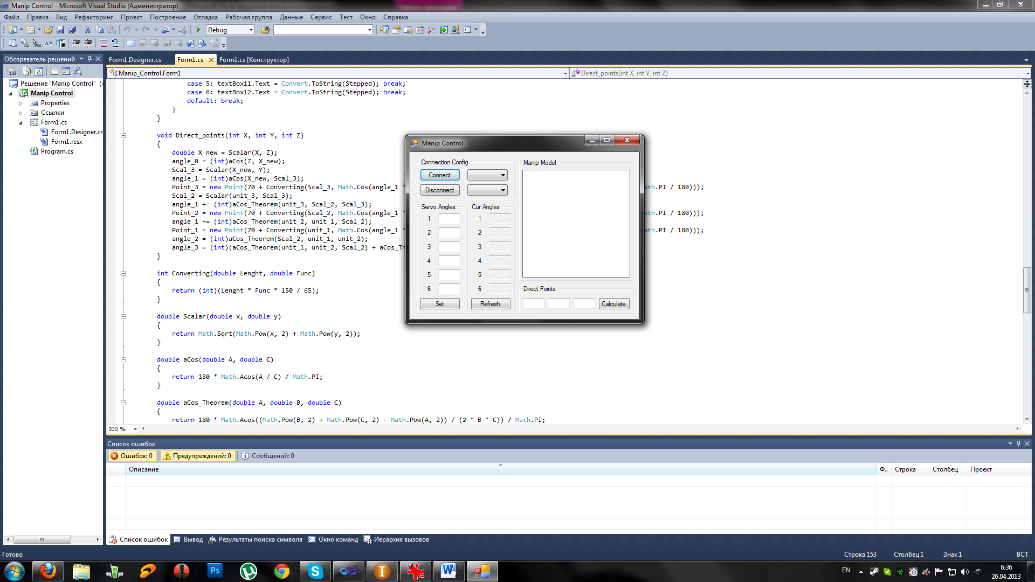1035x582 pixels.
Task: Click the Calculate button for Direct Points
Action: coord(614,304)
